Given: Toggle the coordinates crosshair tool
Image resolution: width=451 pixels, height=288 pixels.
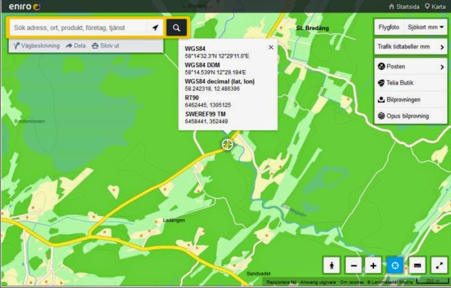Looking at the screenshot, I should 395,265.
